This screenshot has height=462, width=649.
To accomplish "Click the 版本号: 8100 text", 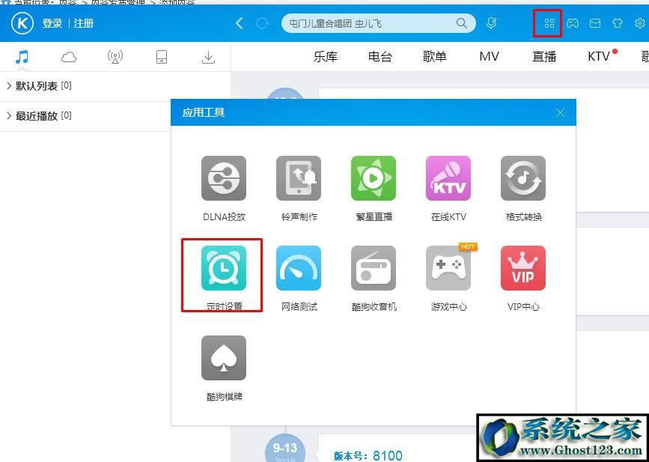I will point(368,456).
